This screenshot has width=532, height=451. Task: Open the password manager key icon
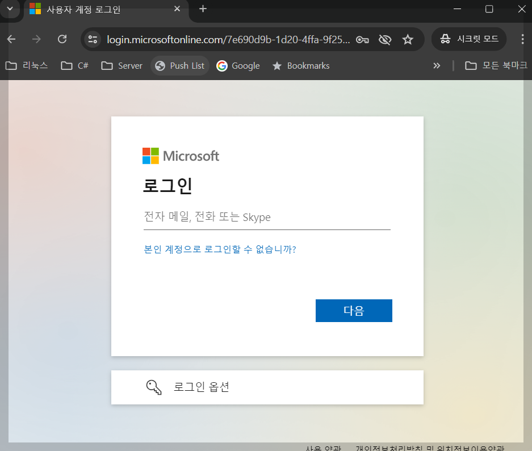pos(362,40)
